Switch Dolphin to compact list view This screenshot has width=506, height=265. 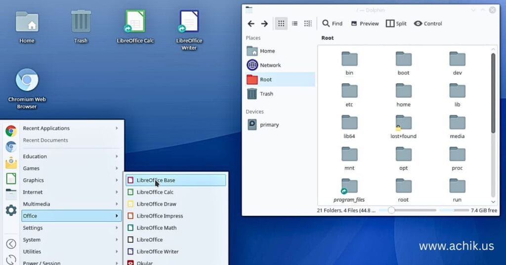295,24
